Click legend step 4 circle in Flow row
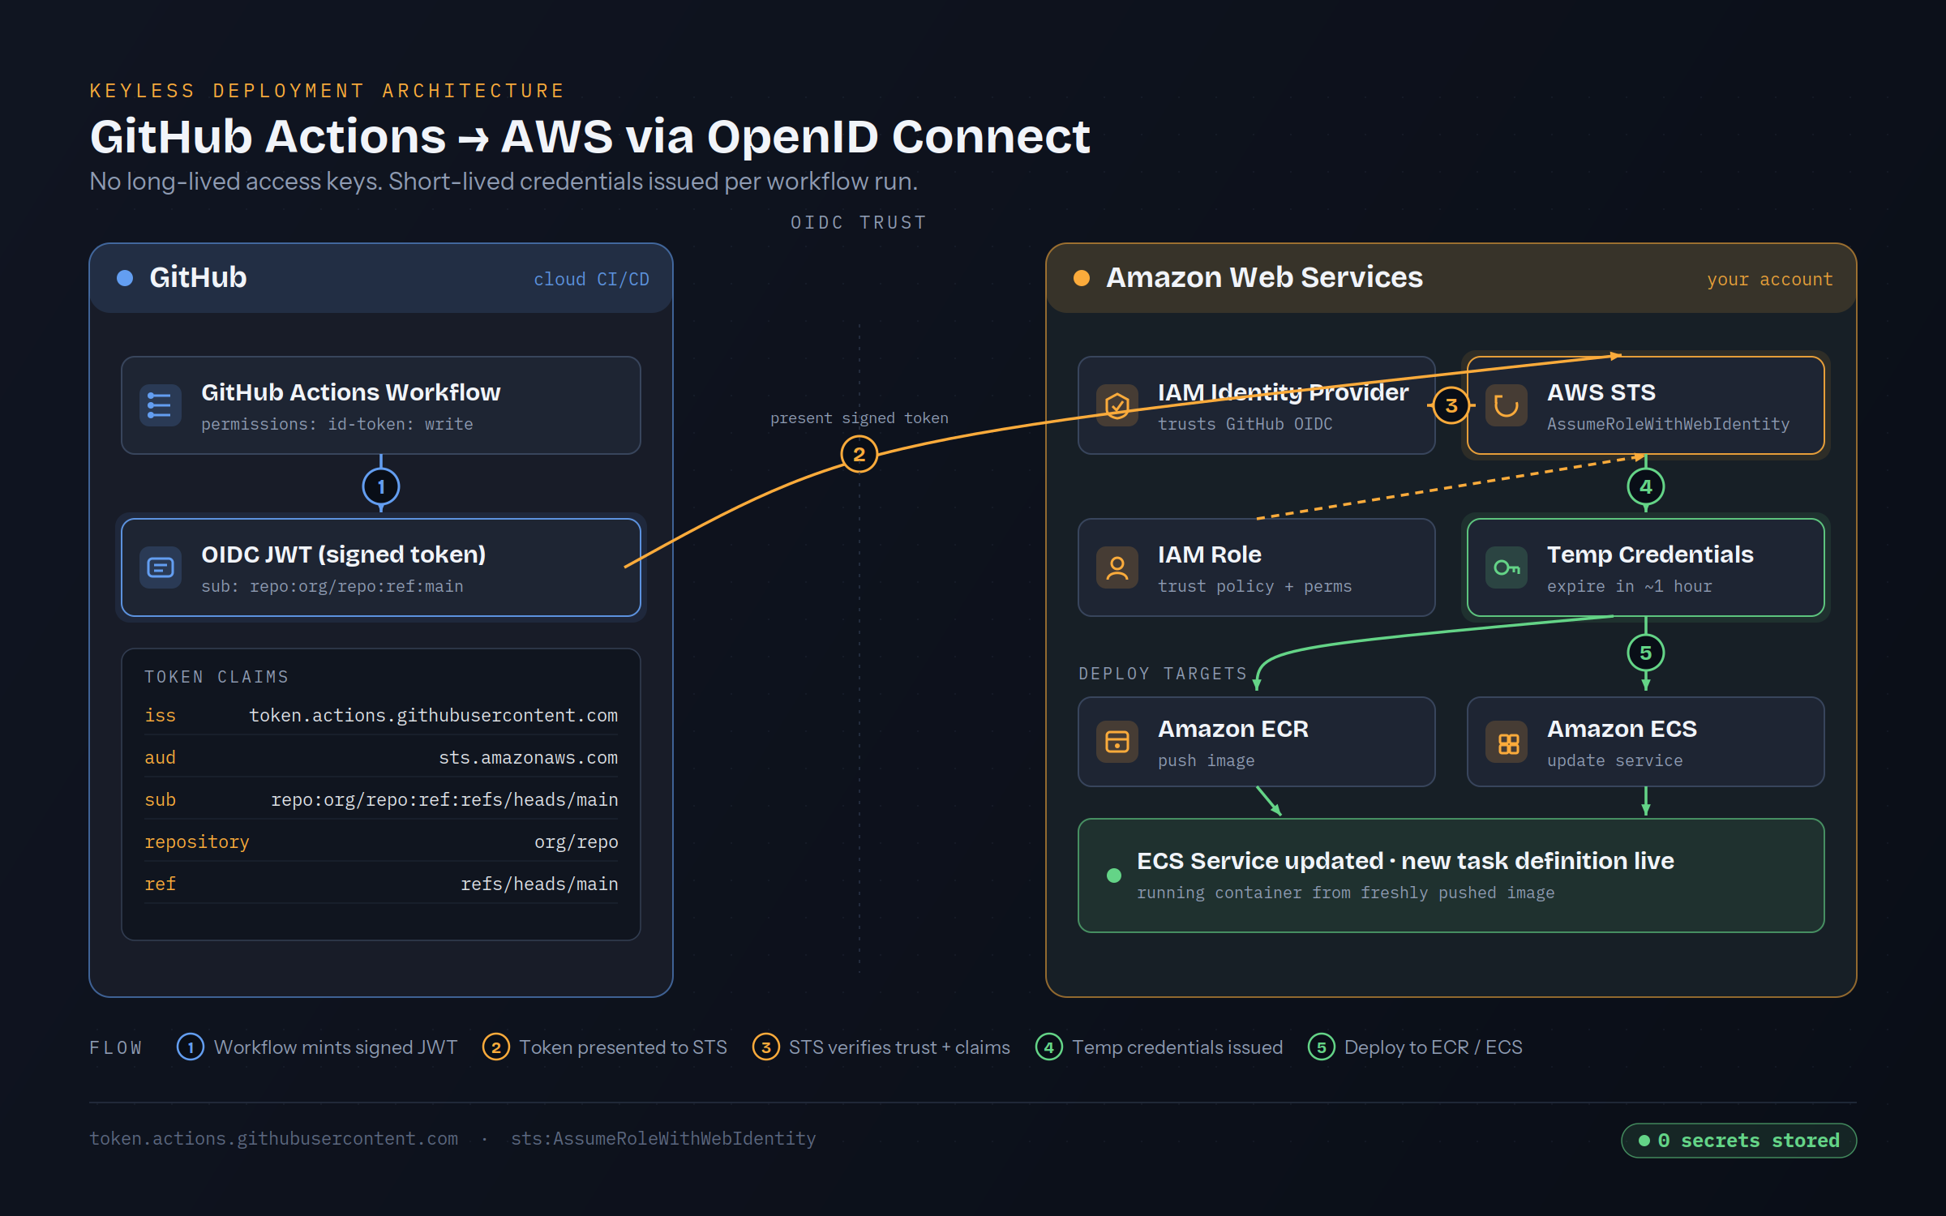 click(1049, 1047)
